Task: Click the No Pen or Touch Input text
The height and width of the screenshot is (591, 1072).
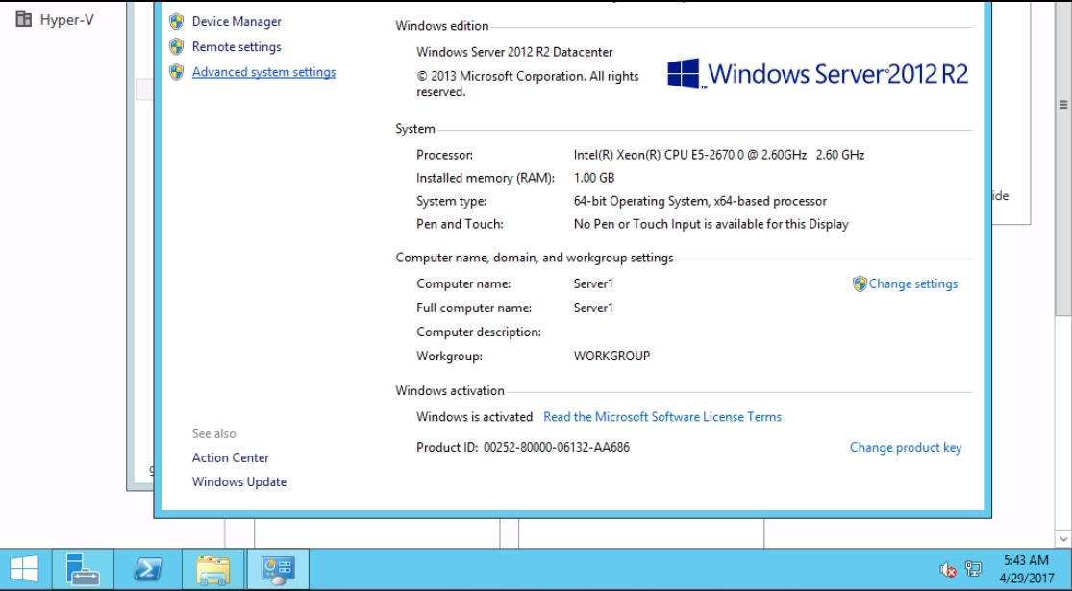Action: (711, 224)
